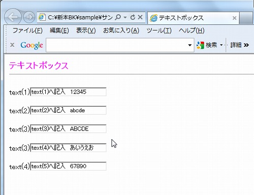Click the text box containing 67890
Screen dimensions: 254x195
click(x=68, y=166)
